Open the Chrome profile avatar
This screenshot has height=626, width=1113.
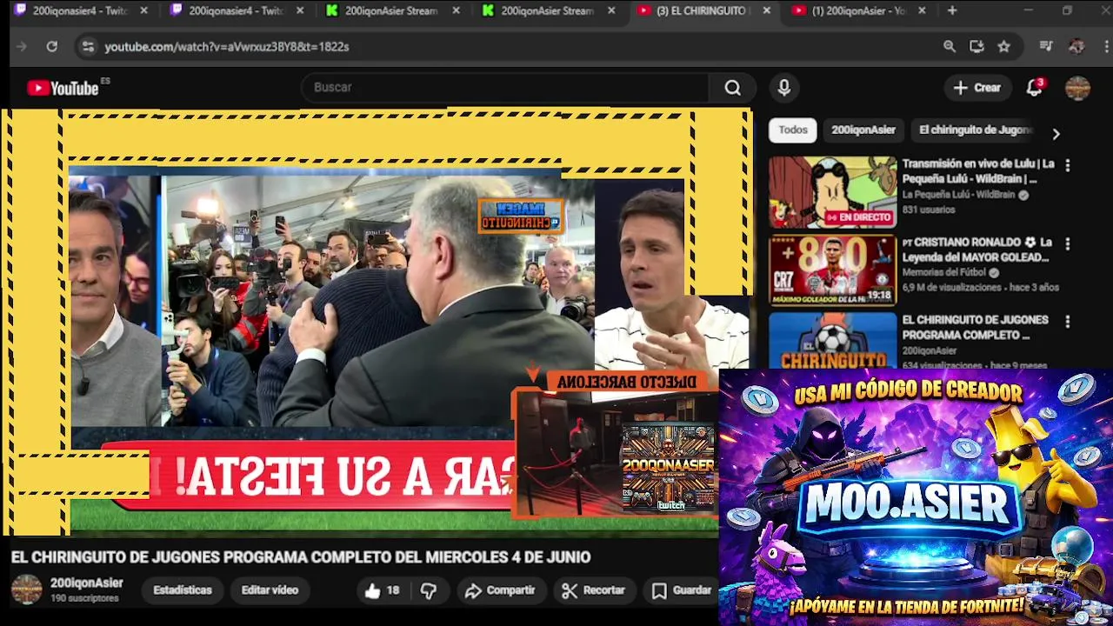[x=1076, y=47]
